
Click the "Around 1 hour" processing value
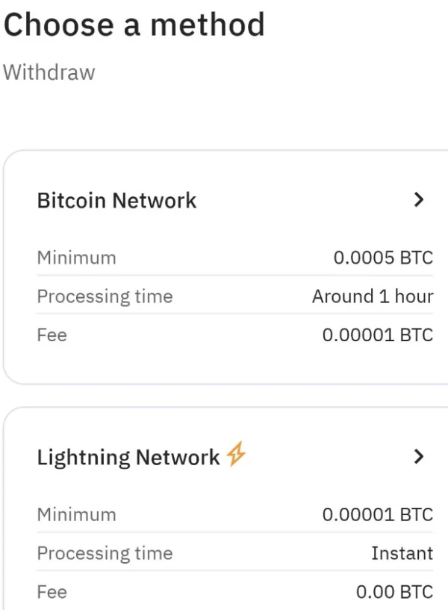pos(373,296)
